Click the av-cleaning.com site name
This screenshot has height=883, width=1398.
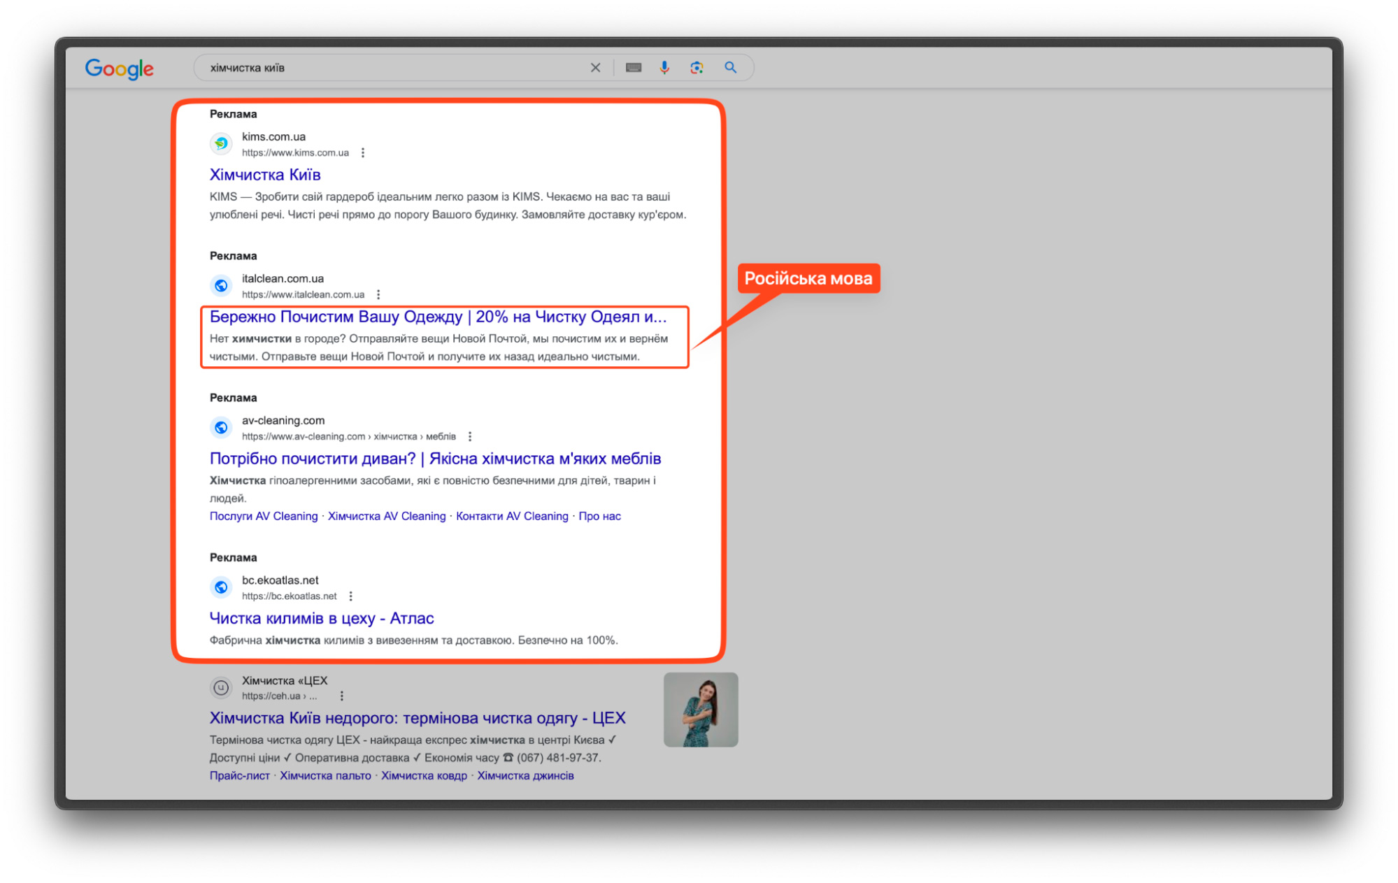(283, 421)
